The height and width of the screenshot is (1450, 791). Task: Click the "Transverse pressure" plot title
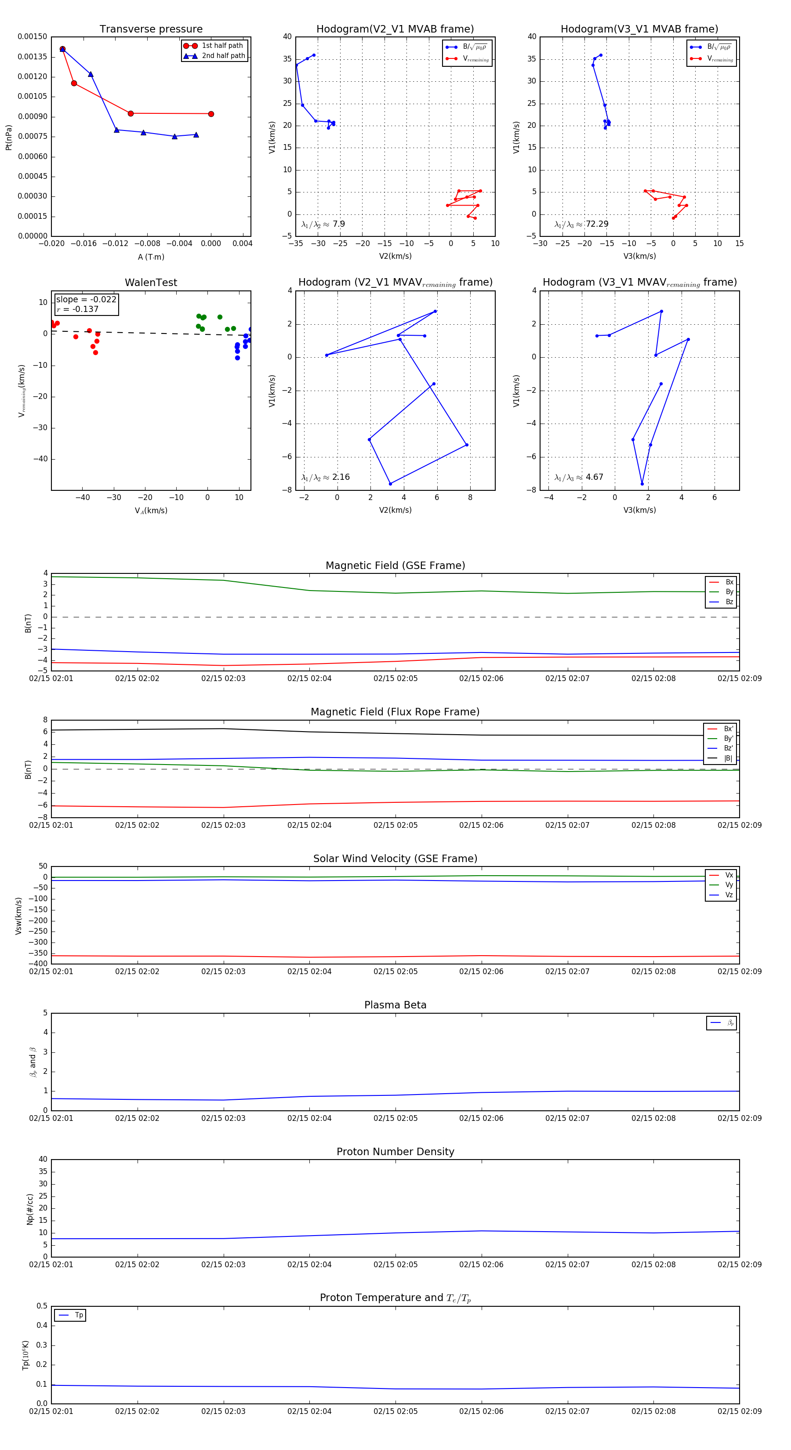[151, 29]
